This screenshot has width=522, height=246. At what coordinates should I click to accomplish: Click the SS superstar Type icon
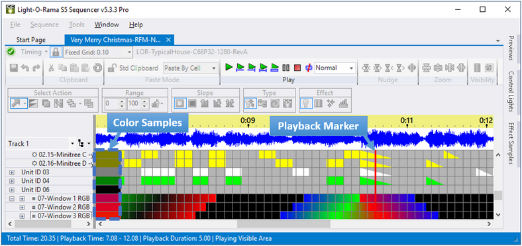287,103
